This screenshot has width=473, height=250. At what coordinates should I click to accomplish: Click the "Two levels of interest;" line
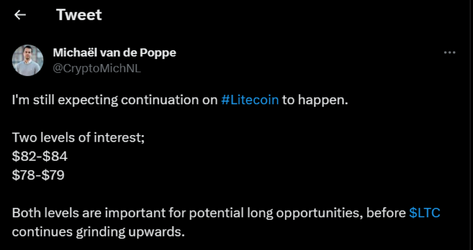tap(78, 138)
